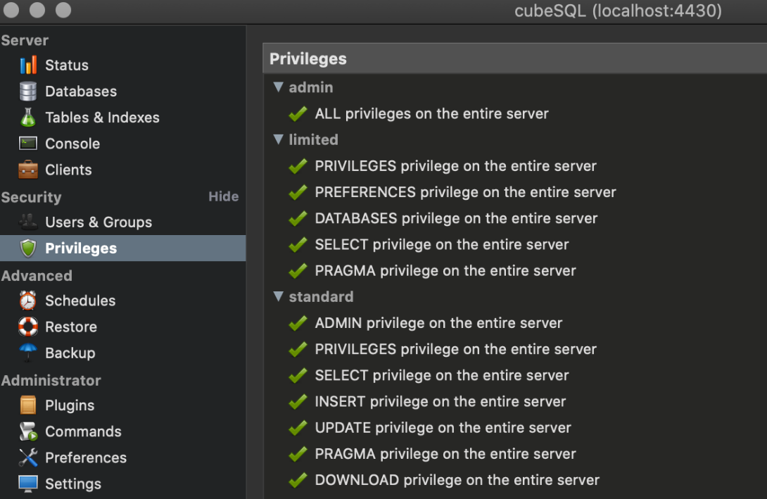Select limited 'SELECT privilege on the entire server'

point(442,245)
